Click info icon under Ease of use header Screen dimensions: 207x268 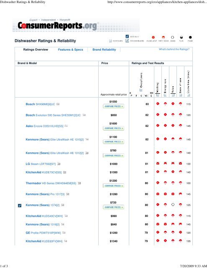coord(181,95)
